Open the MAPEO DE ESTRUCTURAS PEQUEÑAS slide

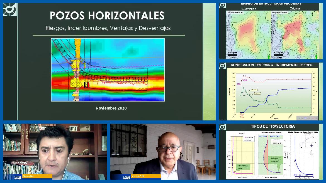pyautogui.click(x=272, y=31)
